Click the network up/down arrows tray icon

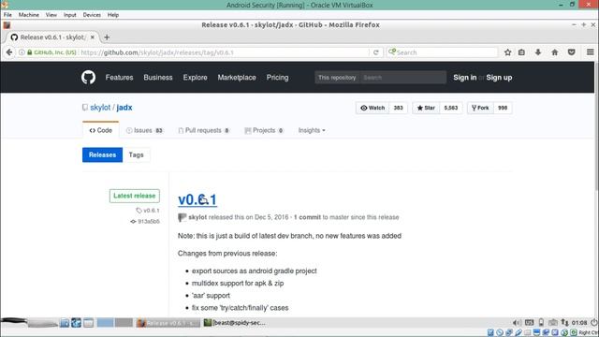[x=564, y=323]
